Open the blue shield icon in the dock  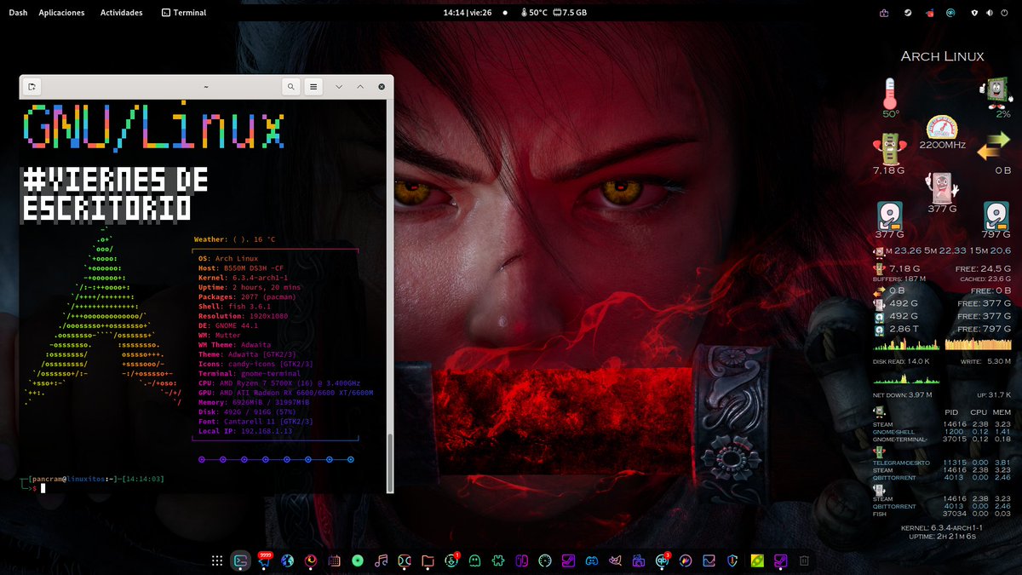(x=732, y=561)
